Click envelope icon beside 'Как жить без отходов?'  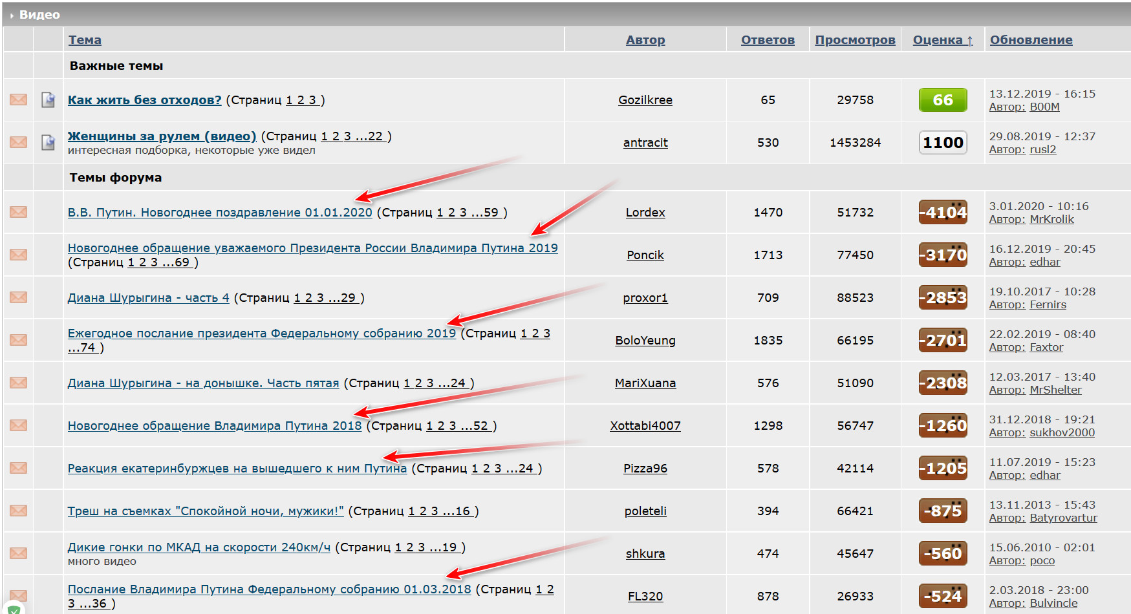pos(18,100)
